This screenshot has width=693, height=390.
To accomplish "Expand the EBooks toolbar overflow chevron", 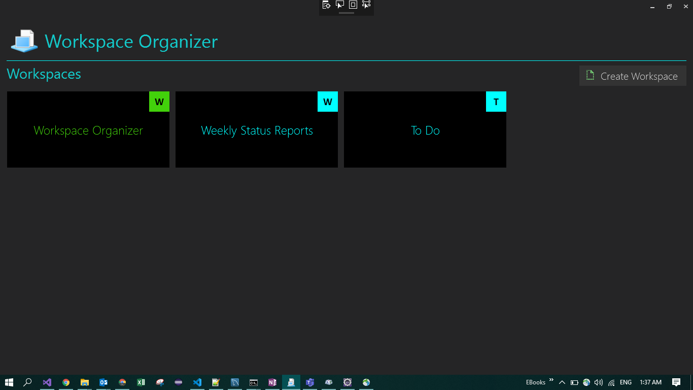I will [551, 380].
